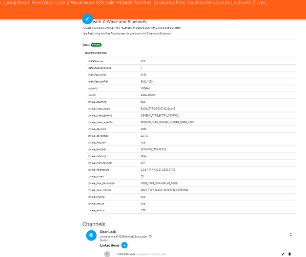Click the Door Lock channel circle icon
Viewport: 306px width, 257px height.
coord(91,235)
